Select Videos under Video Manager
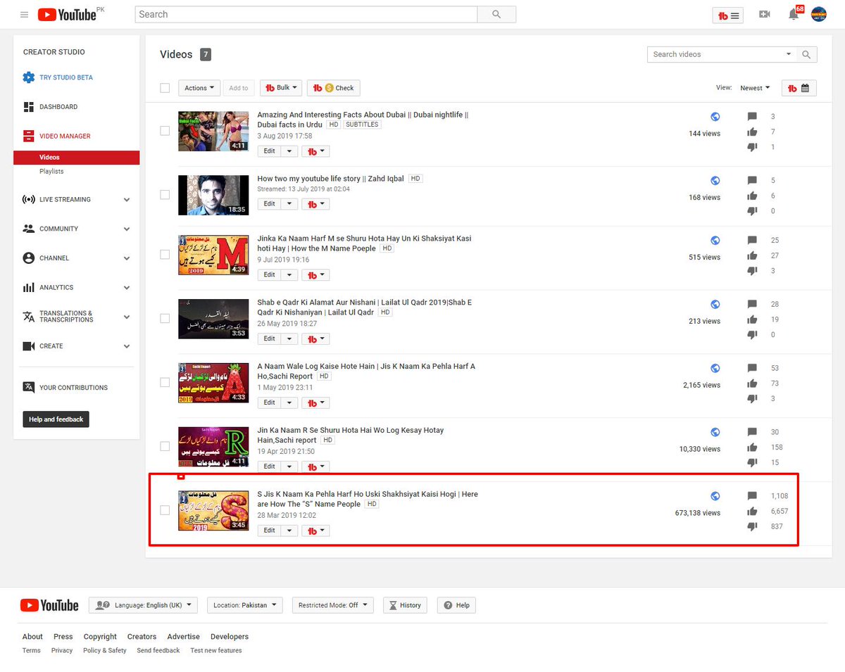This screenshot has height=672, width=845. [76, 158]
